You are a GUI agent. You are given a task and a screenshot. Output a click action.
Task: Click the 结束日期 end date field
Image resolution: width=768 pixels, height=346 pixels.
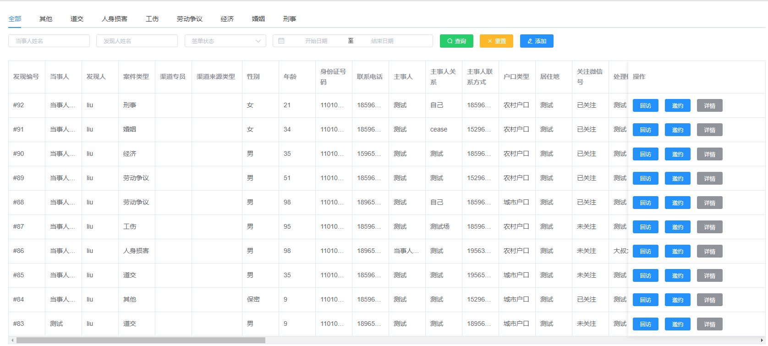[x=382, y=41]
